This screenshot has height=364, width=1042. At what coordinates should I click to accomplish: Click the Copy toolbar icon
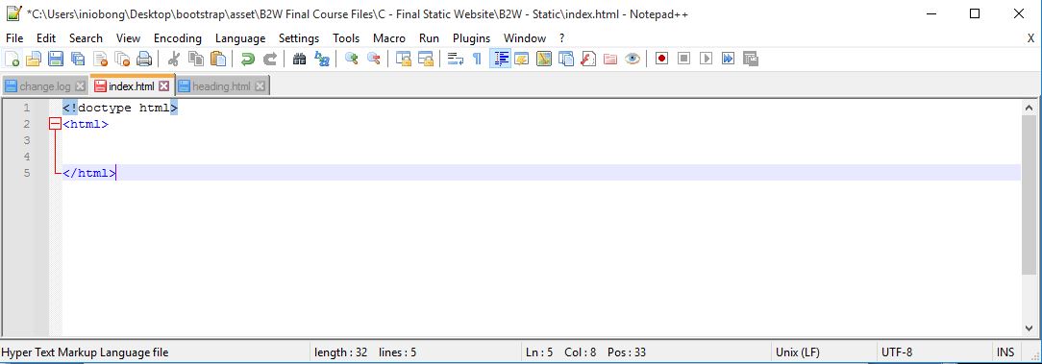(x=196, y=60)
